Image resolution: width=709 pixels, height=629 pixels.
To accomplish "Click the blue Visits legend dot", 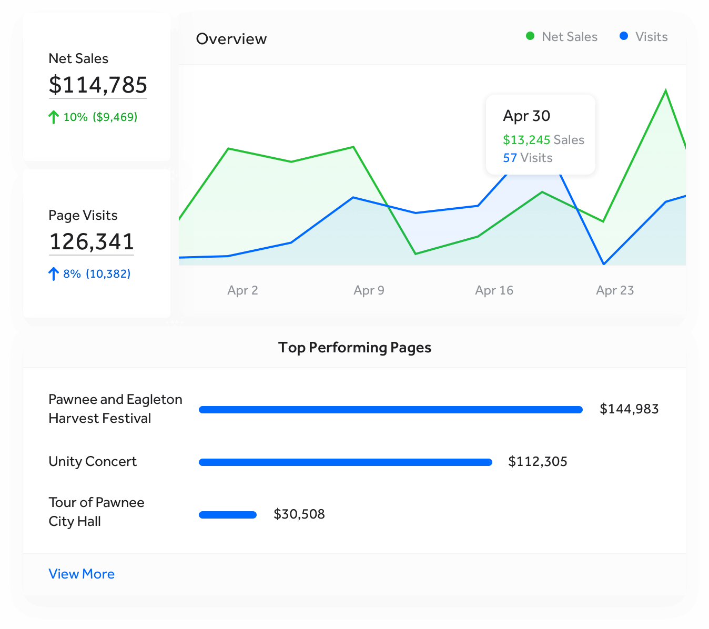I will (x=624, y=36).
